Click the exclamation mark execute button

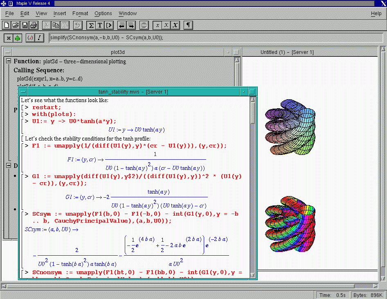click(x=39, y=38)
